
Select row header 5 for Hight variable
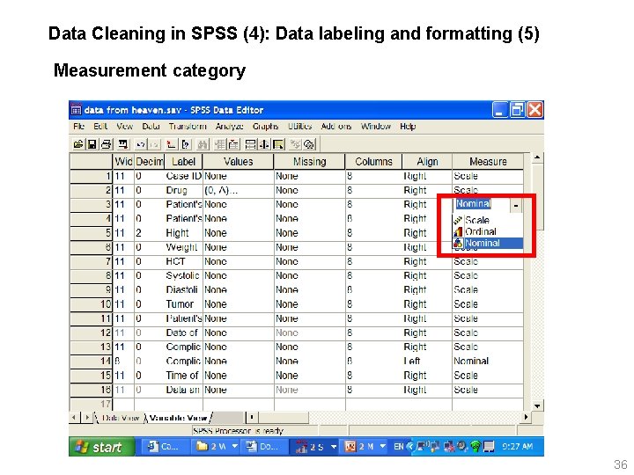[x=91, y=233]
